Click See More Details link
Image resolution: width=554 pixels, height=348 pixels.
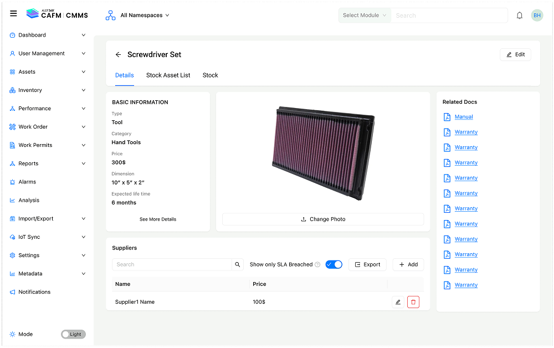[158, 219]
